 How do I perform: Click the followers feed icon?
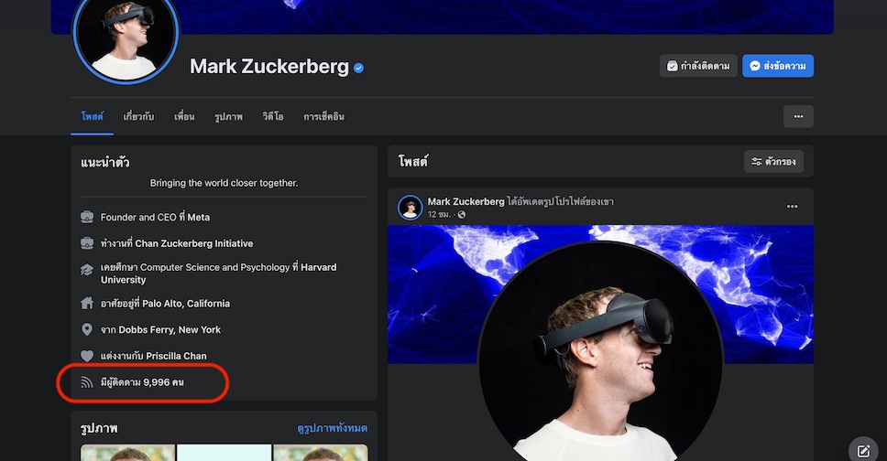[x=87, y=382]
